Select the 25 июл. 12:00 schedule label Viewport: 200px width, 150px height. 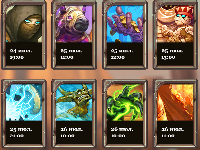point(122,54)
